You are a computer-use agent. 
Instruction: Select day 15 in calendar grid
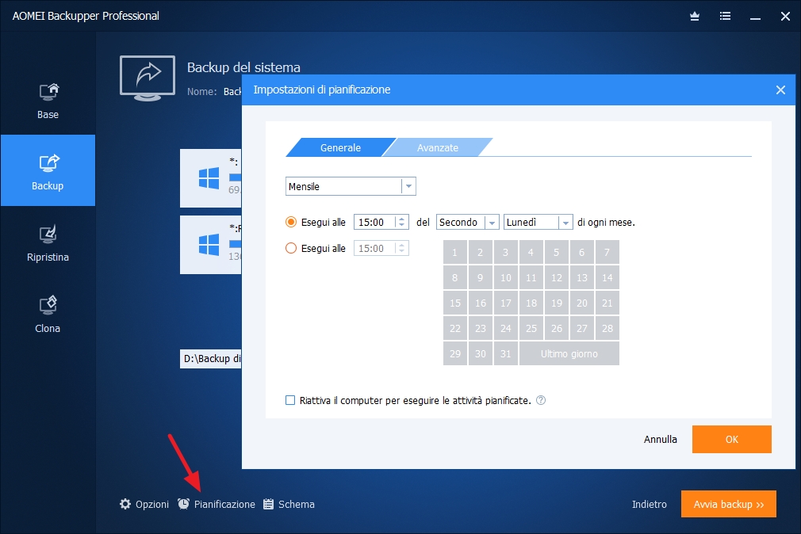(454, 303)
